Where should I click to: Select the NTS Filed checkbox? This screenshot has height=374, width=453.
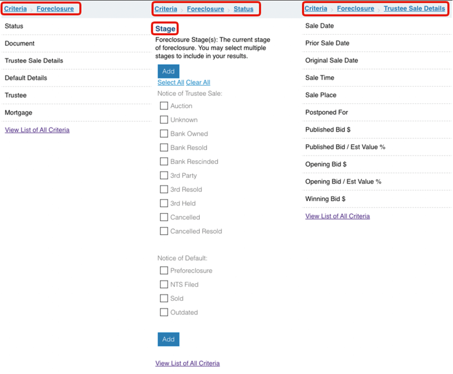click(164, 284)
